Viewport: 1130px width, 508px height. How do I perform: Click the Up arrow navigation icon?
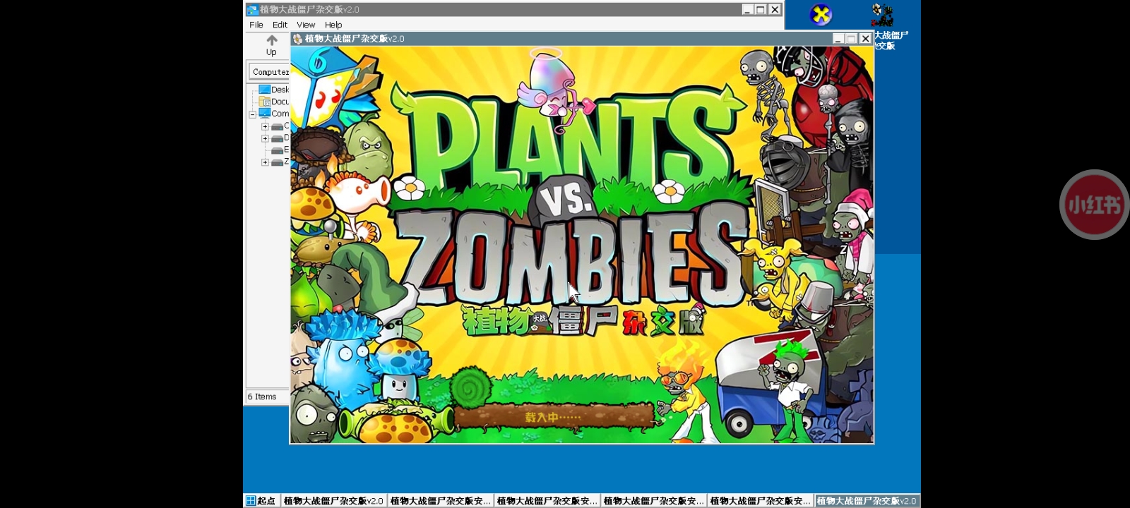coord(271,41)
